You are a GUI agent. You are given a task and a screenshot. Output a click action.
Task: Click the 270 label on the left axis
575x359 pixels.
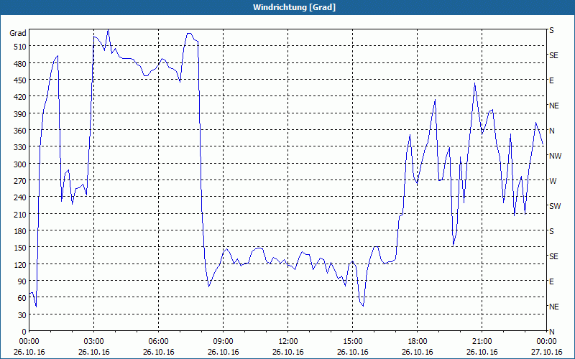(x=19, y=181)
